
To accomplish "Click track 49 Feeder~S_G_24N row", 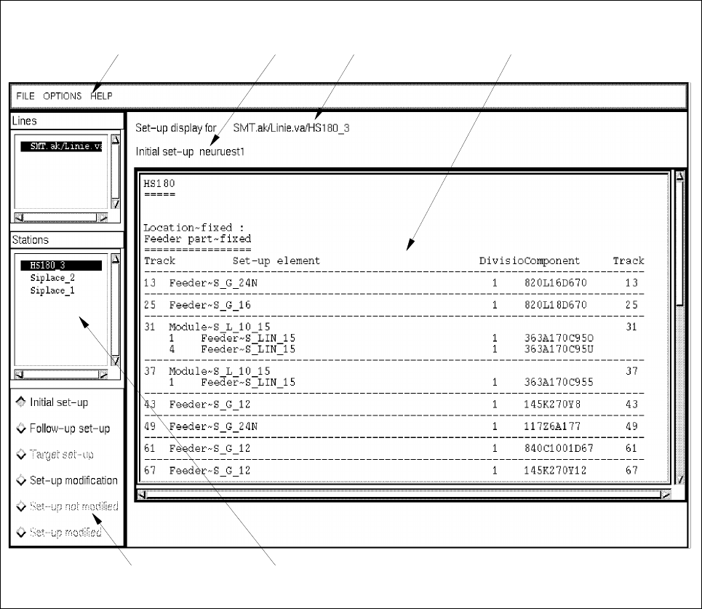I will [394, 426].
